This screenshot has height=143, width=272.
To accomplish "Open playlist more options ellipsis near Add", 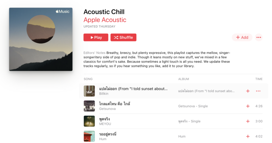I will pyautogui.click(x=259, y=37).
